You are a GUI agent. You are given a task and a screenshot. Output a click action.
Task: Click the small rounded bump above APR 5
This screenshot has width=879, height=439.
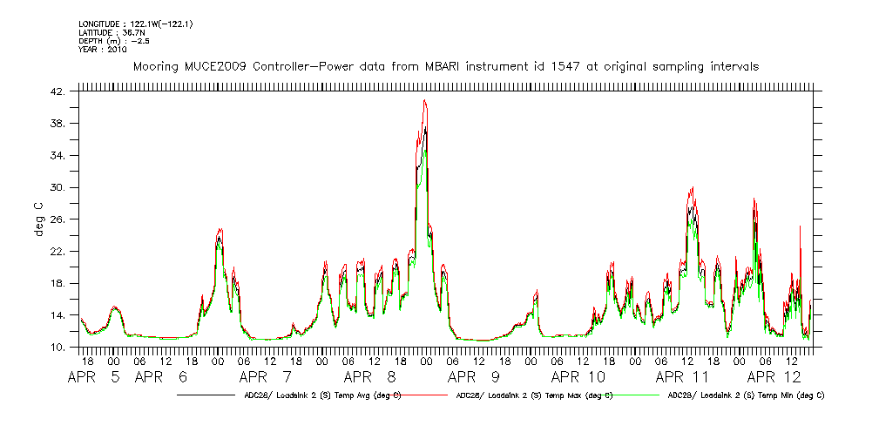point(114,307)
